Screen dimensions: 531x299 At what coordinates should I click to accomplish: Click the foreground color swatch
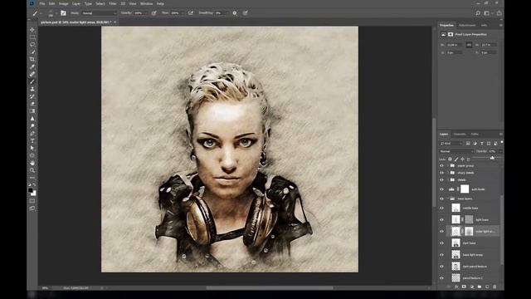31,190
